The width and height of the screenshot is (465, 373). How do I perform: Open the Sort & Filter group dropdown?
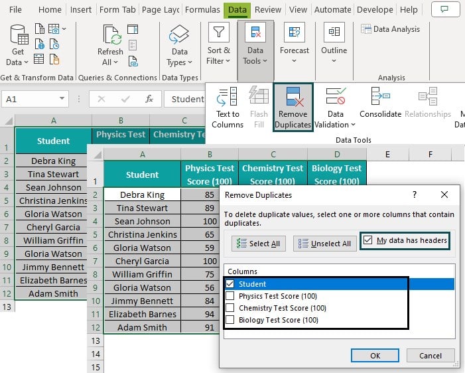click(x=218, y=44)
